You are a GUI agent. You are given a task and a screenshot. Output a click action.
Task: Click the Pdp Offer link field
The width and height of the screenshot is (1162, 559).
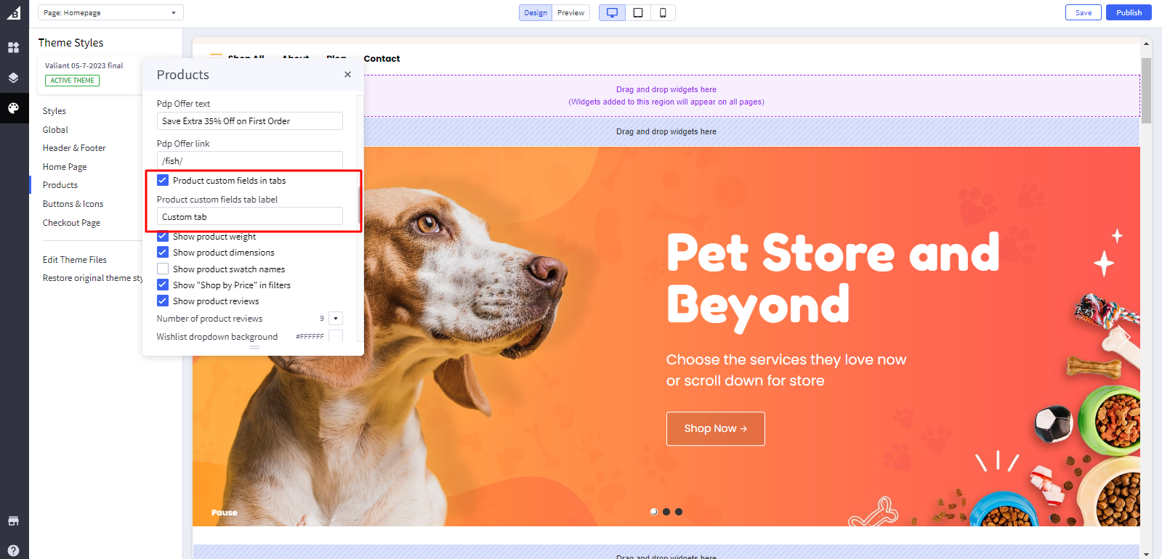(x=250, y=160)
